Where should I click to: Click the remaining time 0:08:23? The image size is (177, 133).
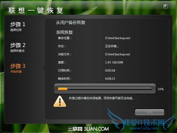point(110,79)
